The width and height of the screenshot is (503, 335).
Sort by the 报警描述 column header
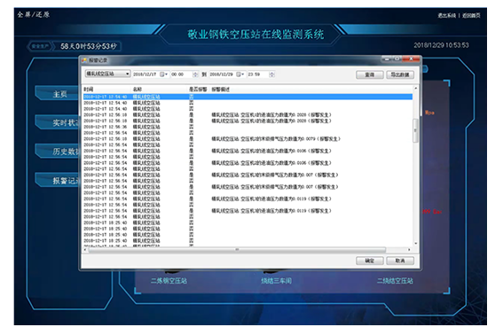(220, 90)
